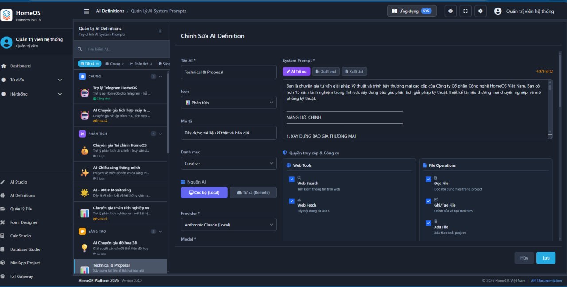Open the Provider dropdown Anthropic Claude
The width and height of the screenshot is (567, 287).
(x=229, y=225)
